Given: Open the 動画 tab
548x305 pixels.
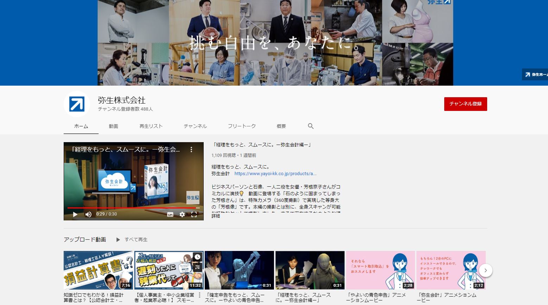Looking at the screenshot, I should pos(113,126).
